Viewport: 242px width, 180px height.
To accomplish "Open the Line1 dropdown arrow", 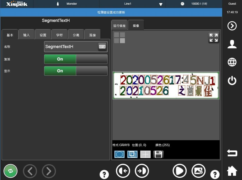I will (x=161, y=4).
